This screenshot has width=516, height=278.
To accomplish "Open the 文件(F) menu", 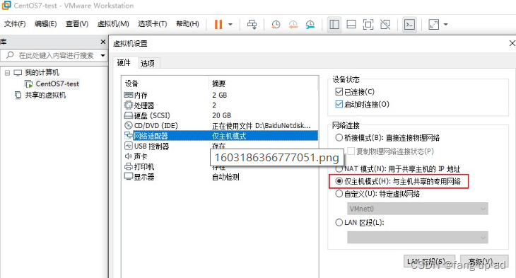I will point(15,24).
